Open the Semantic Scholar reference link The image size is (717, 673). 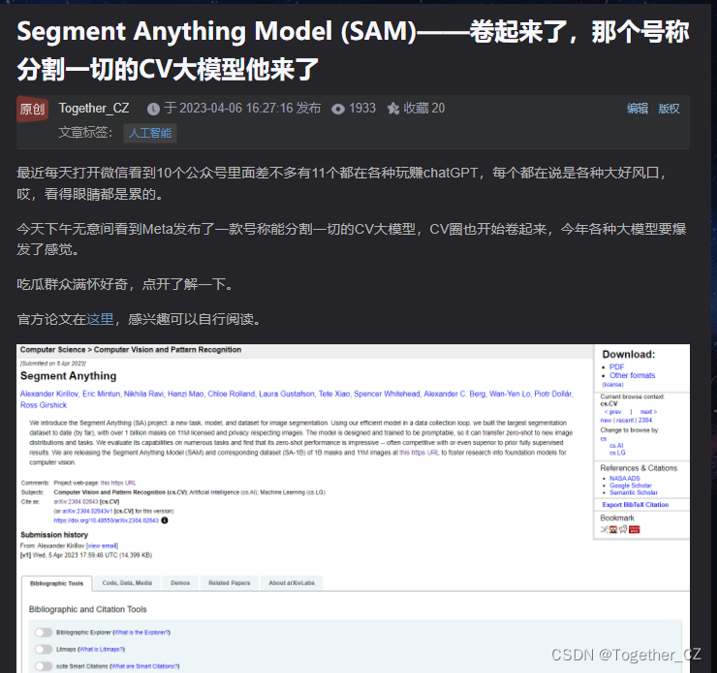(x=634, y=493)
